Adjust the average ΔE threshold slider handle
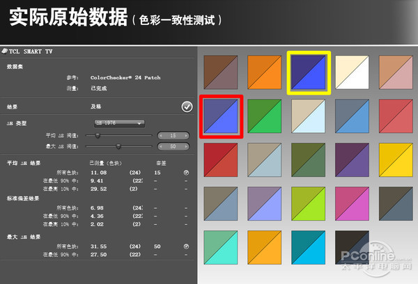This screenshot has height=284, width=418. [98, 136]
